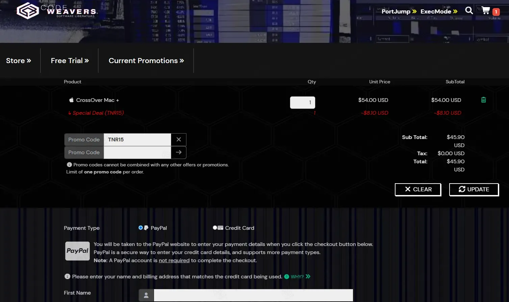Select PayPal payment type

tap(141, 228)
